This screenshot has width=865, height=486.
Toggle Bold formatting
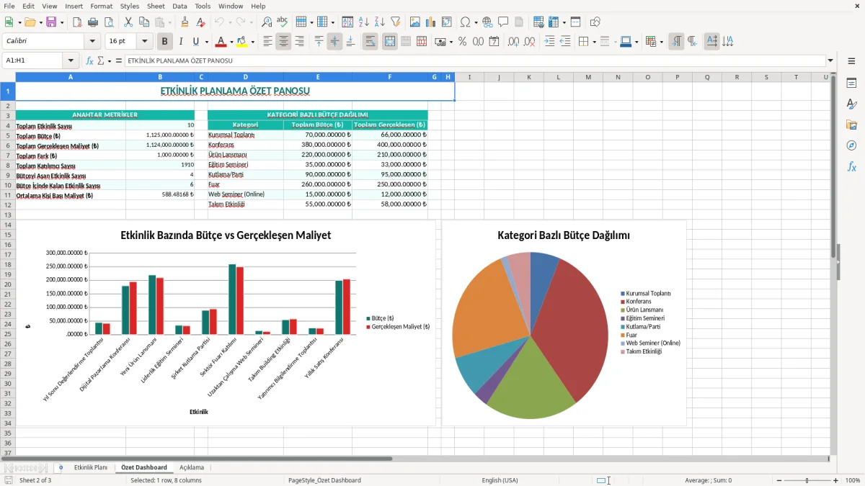(164, 42)
